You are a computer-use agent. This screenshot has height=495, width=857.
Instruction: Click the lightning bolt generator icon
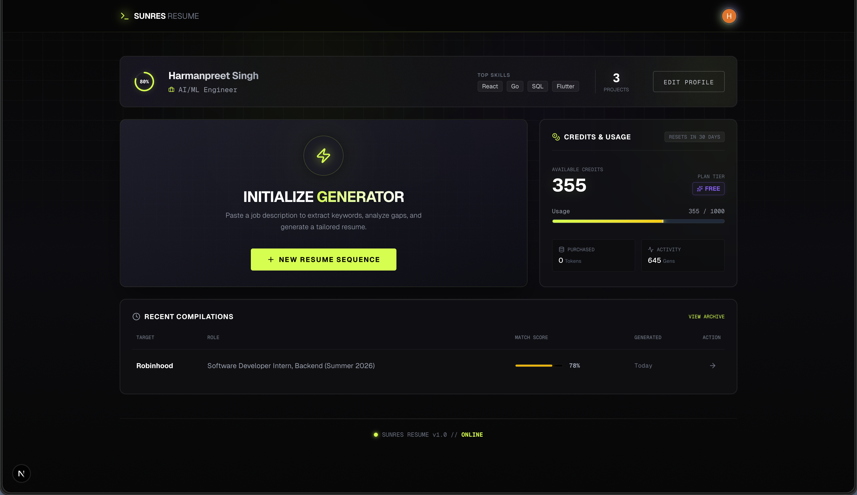[x=323, y=156]
